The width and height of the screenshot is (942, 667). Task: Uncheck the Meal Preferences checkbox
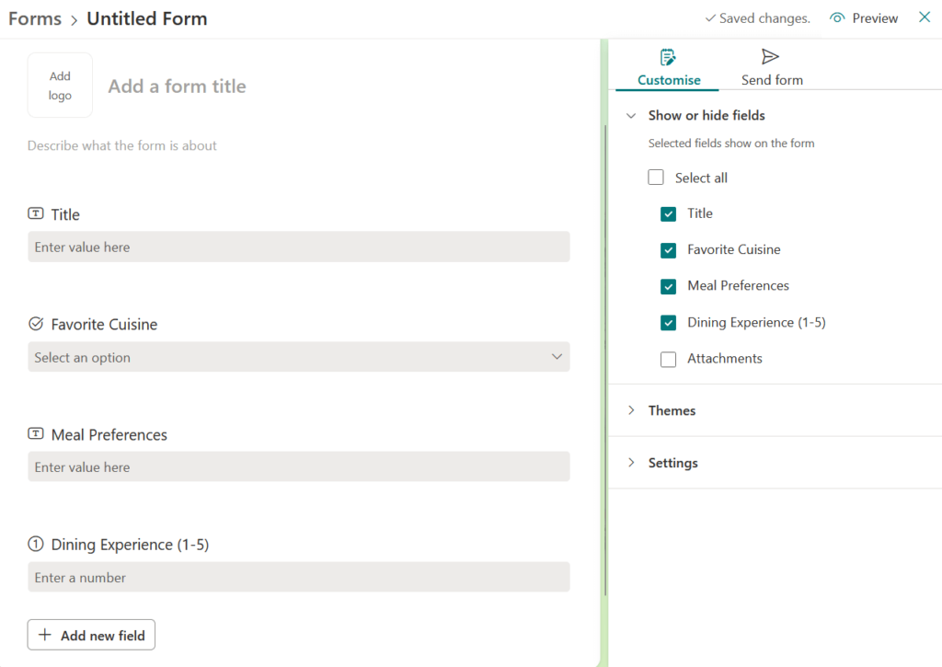coord(668,286)
